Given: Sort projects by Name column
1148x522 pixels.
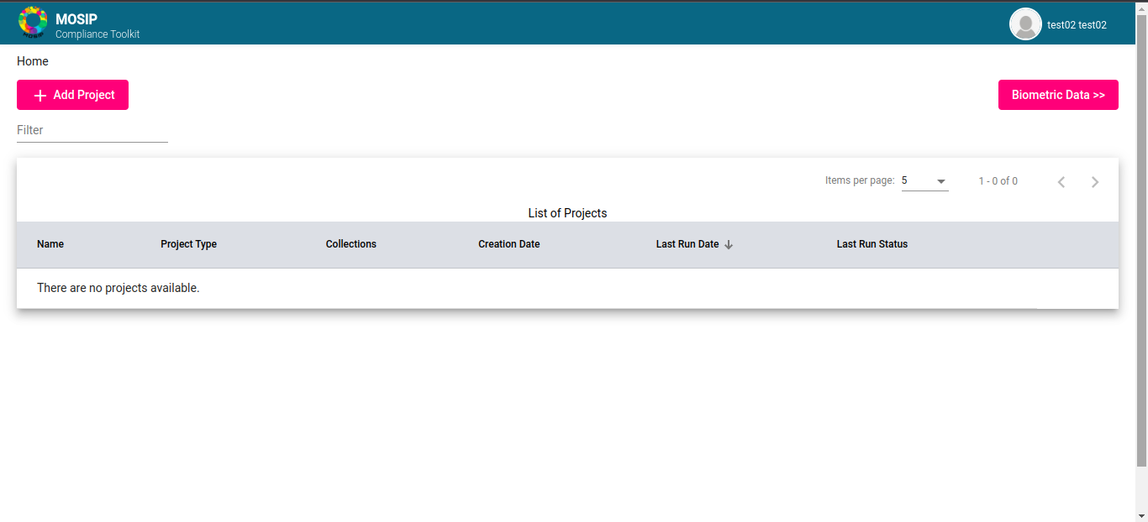Looking at the screenshot, I should tap(50, 244).
